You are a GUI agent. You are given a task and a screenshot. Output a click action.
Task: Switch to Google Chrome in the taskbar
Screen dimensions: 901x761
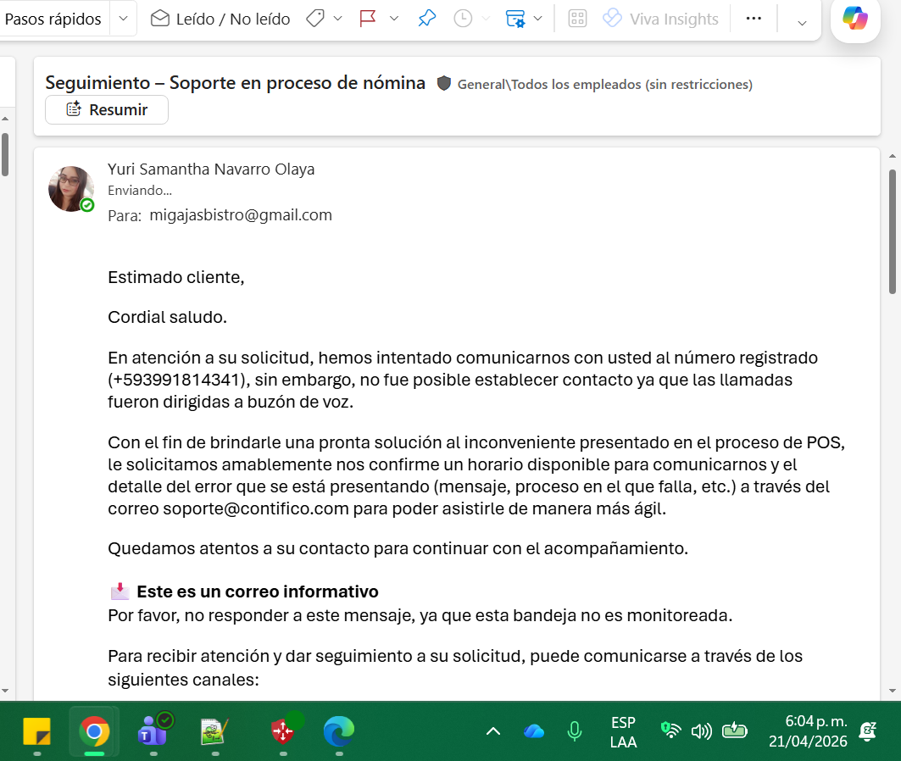[95, 731]
